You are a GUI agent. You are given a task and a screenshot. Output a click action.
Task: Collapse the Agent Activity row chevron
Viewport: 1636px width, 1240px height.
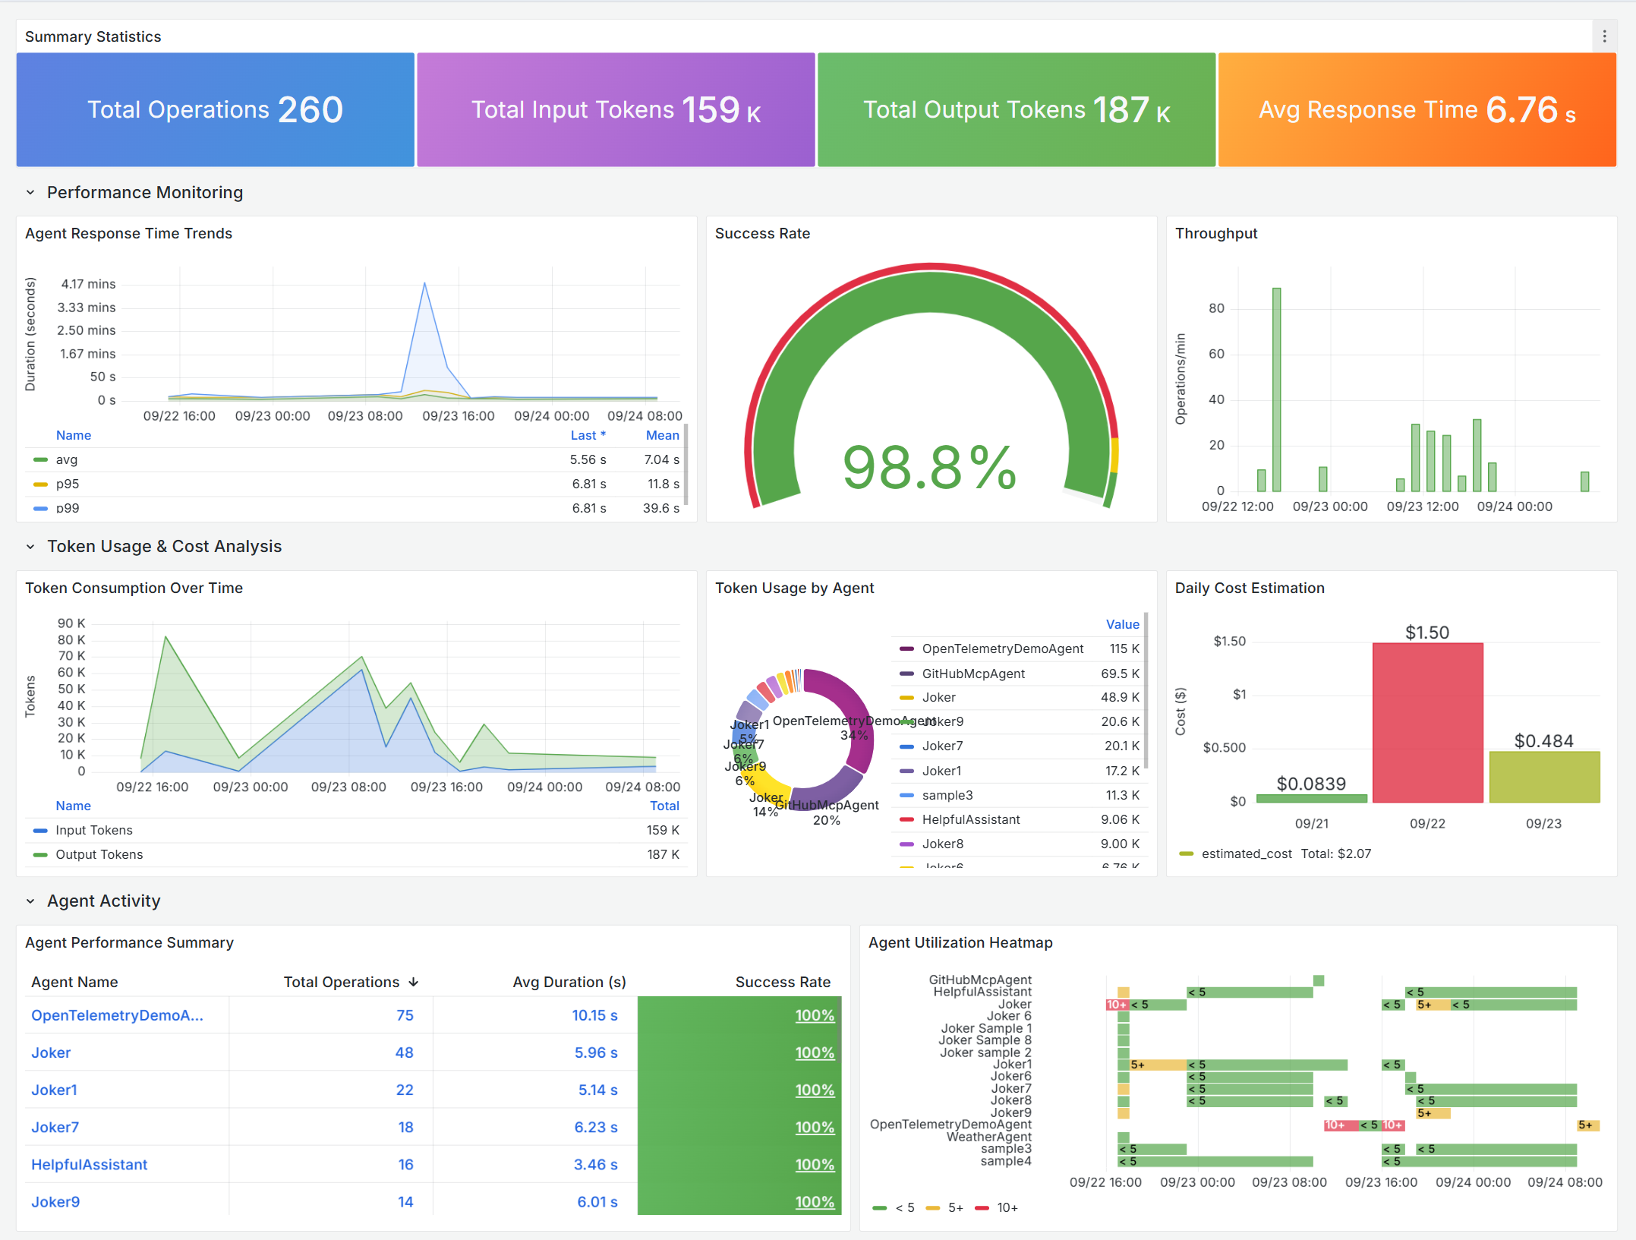point(30,901)
